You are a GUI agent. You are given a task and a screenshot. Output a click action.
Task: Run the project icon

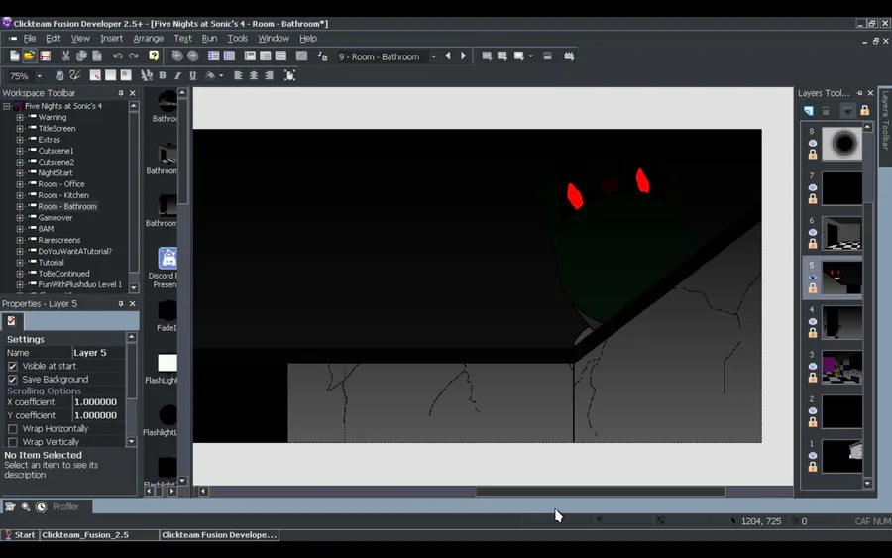(487, 56)
